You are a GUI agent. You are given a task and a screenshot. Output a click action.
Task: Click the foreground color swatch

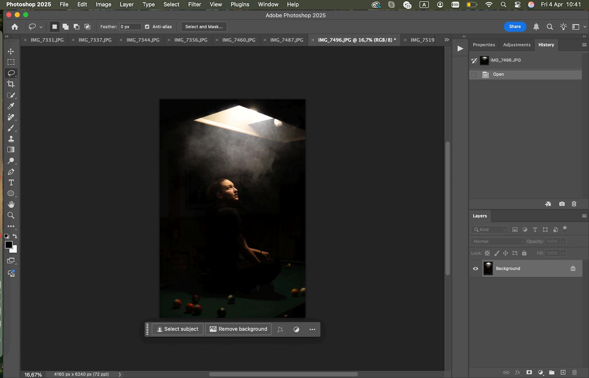9,245
